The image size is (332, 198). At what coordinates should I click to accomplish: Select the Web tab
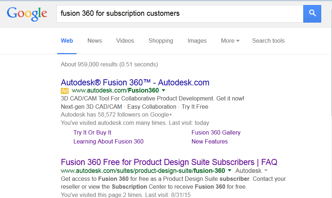[67, 41]
